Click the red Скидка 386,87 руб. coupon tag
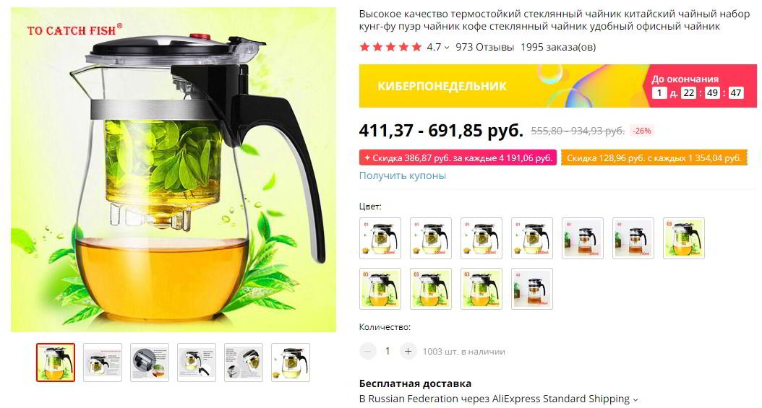 458,158
